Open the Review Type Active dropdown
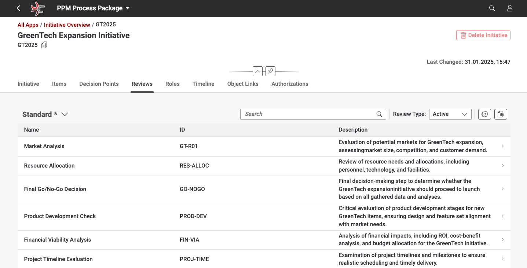527x268 pixels. 450,114
